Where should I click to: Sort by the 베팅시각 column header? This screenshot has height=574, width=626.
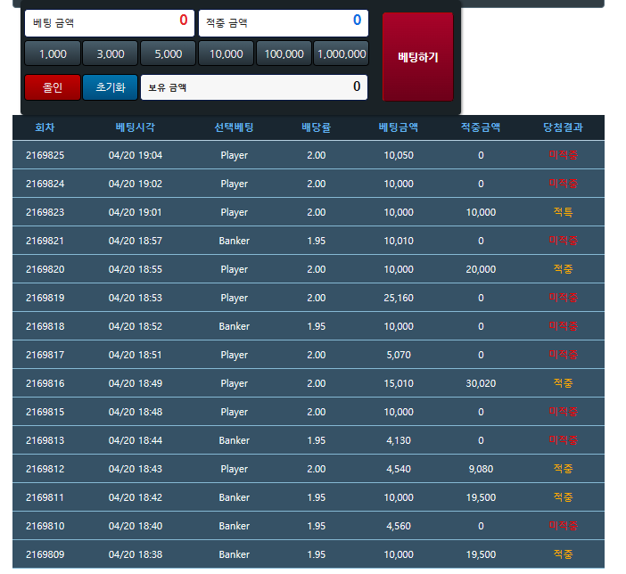click(x=135, y=127)
